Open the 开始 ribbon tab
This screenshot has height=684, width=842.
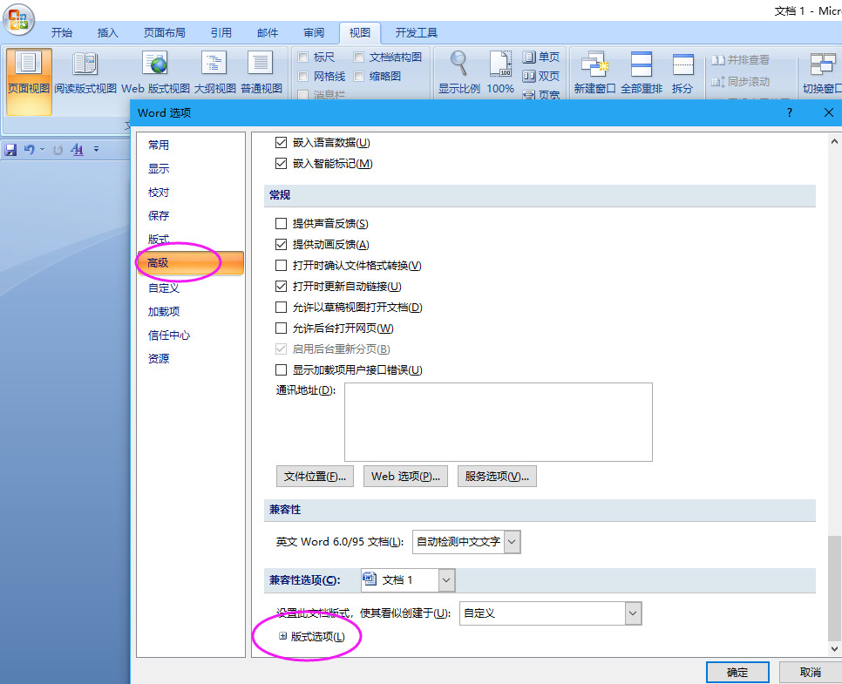tap(61, 33)
